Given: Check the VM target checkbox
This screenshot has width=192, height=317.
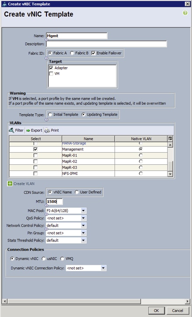Looking at the screenshot, I should 51,74.
